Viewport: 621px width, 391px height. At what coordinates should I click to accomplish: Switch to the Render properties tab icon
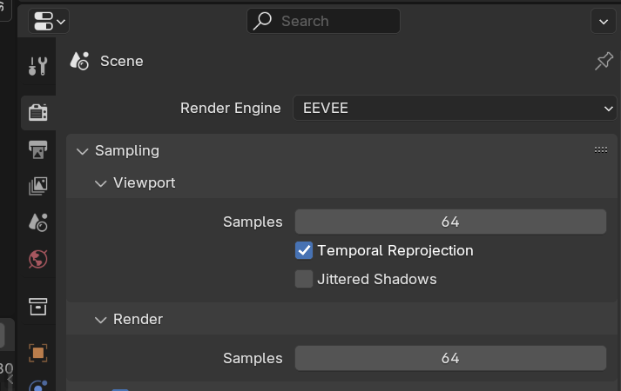(37, 112)
